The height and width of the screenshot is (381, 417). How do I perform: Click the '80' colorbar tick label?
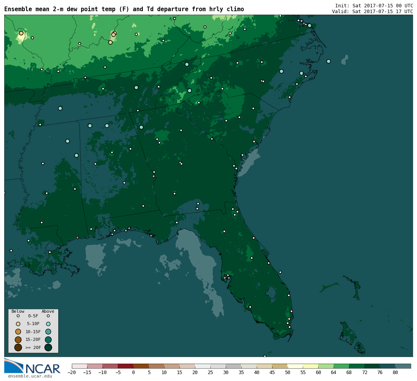pos(395,373)
